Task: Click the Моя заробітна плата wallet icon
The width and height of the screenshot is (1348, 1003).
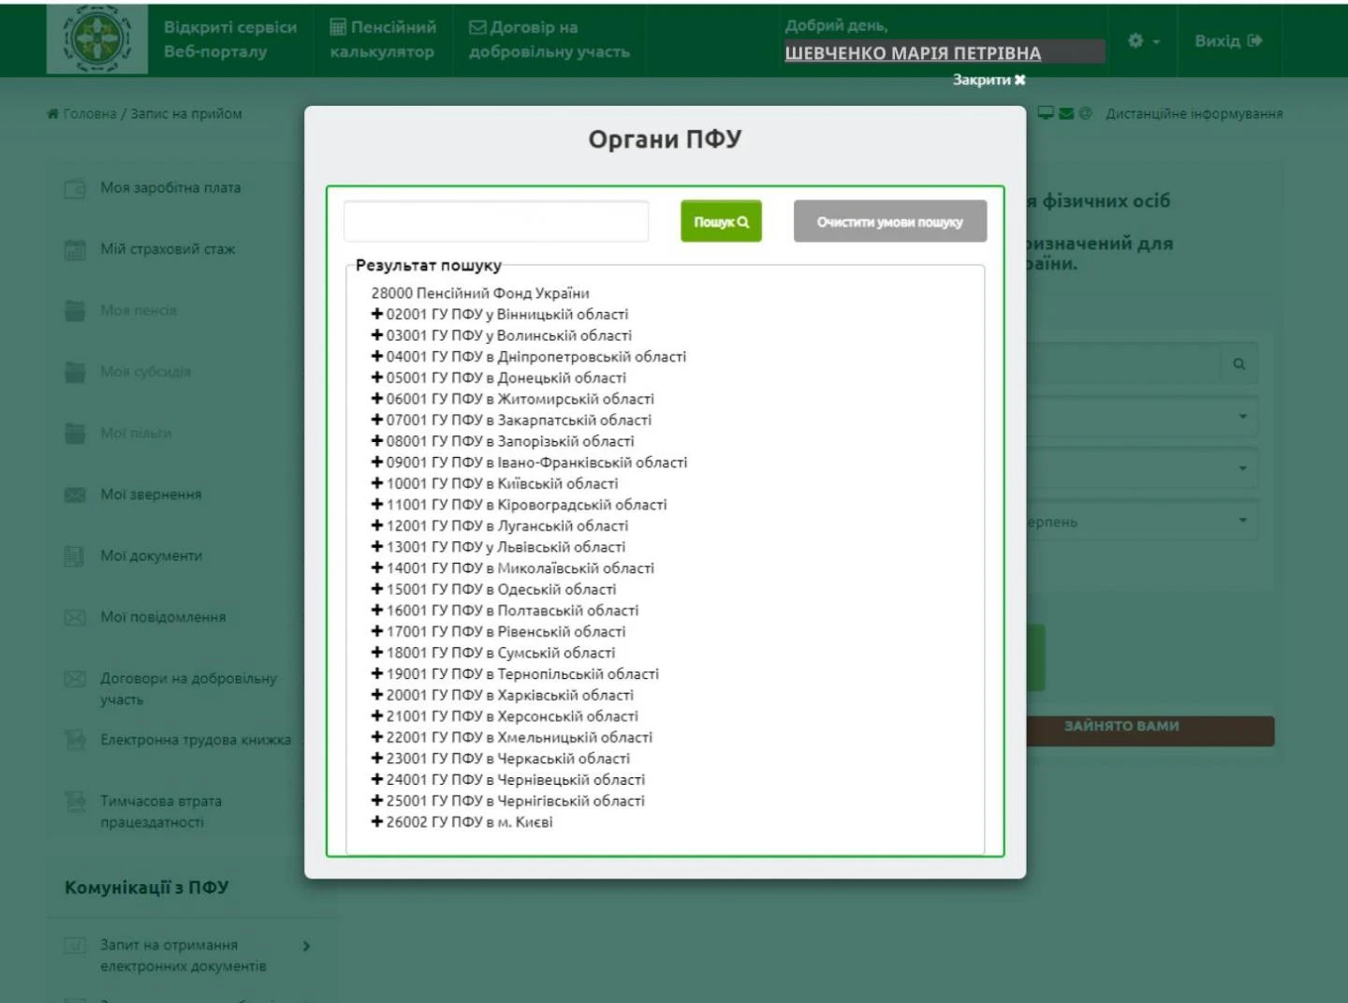Action: pos(75,188)
